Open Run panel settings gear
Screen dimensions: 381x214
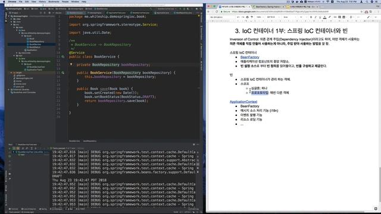(x=193, y=144)
